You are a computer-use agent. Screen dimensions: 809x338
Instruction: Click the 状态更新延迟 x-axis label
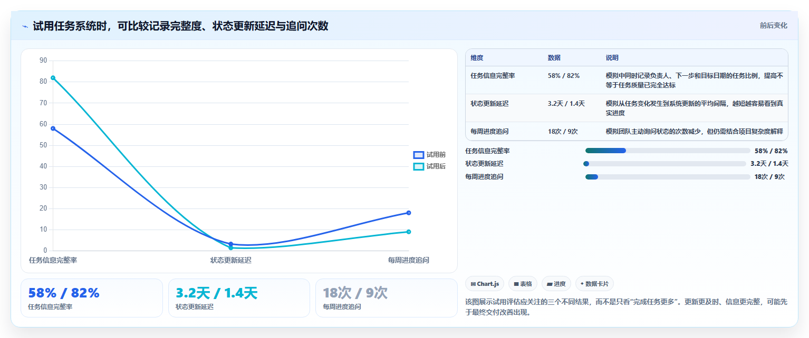tap(231, 260)
